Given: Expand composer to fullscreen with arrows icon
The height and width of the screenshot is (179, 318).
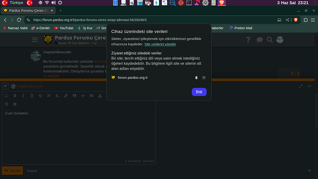Looking at the screenshot, I should (x=301, y=86).
